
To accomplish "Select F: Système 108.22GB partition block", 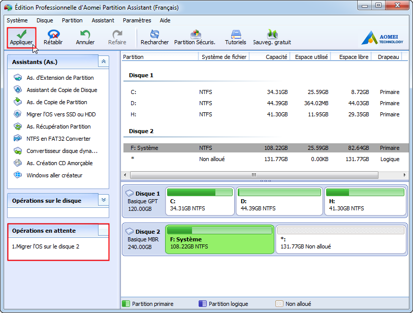I will [219, 239].
